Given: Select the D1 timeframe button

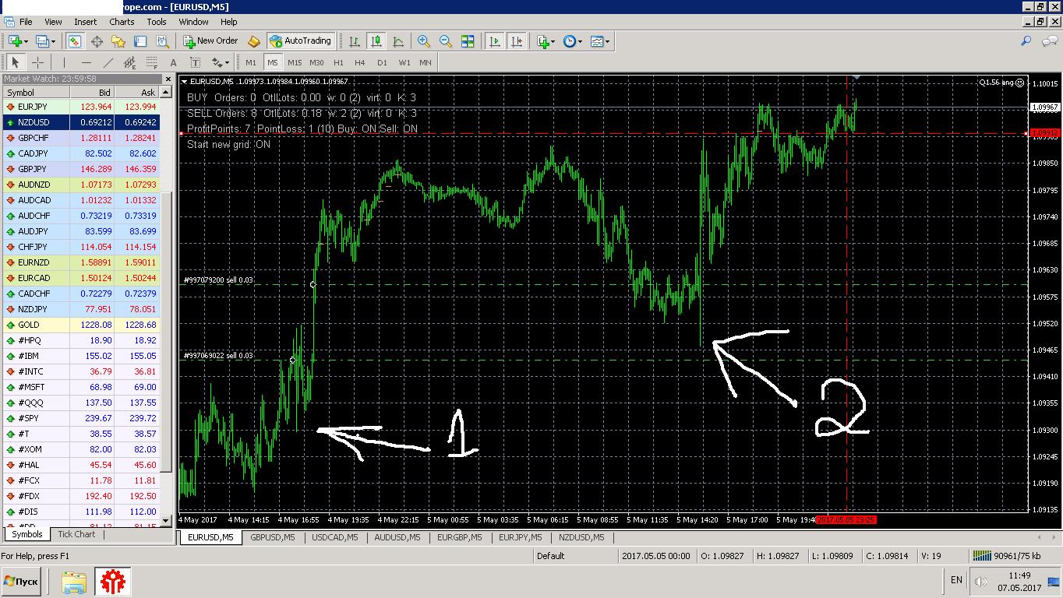Looking at the screenshot, I should [382, 62].
